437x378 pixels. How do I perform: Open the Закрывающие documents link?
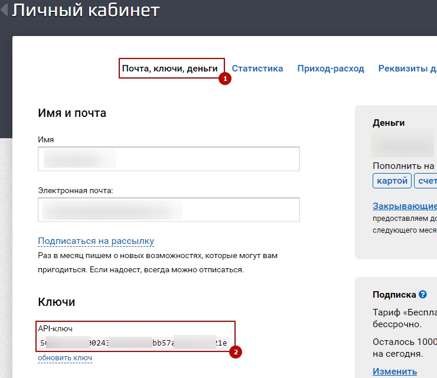tap(405, 206)
